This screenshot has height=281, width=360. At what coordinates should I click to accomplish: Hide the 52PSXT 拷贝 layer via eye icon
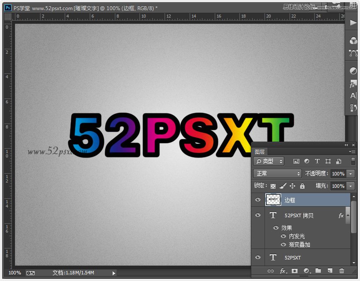click(258, 215)
